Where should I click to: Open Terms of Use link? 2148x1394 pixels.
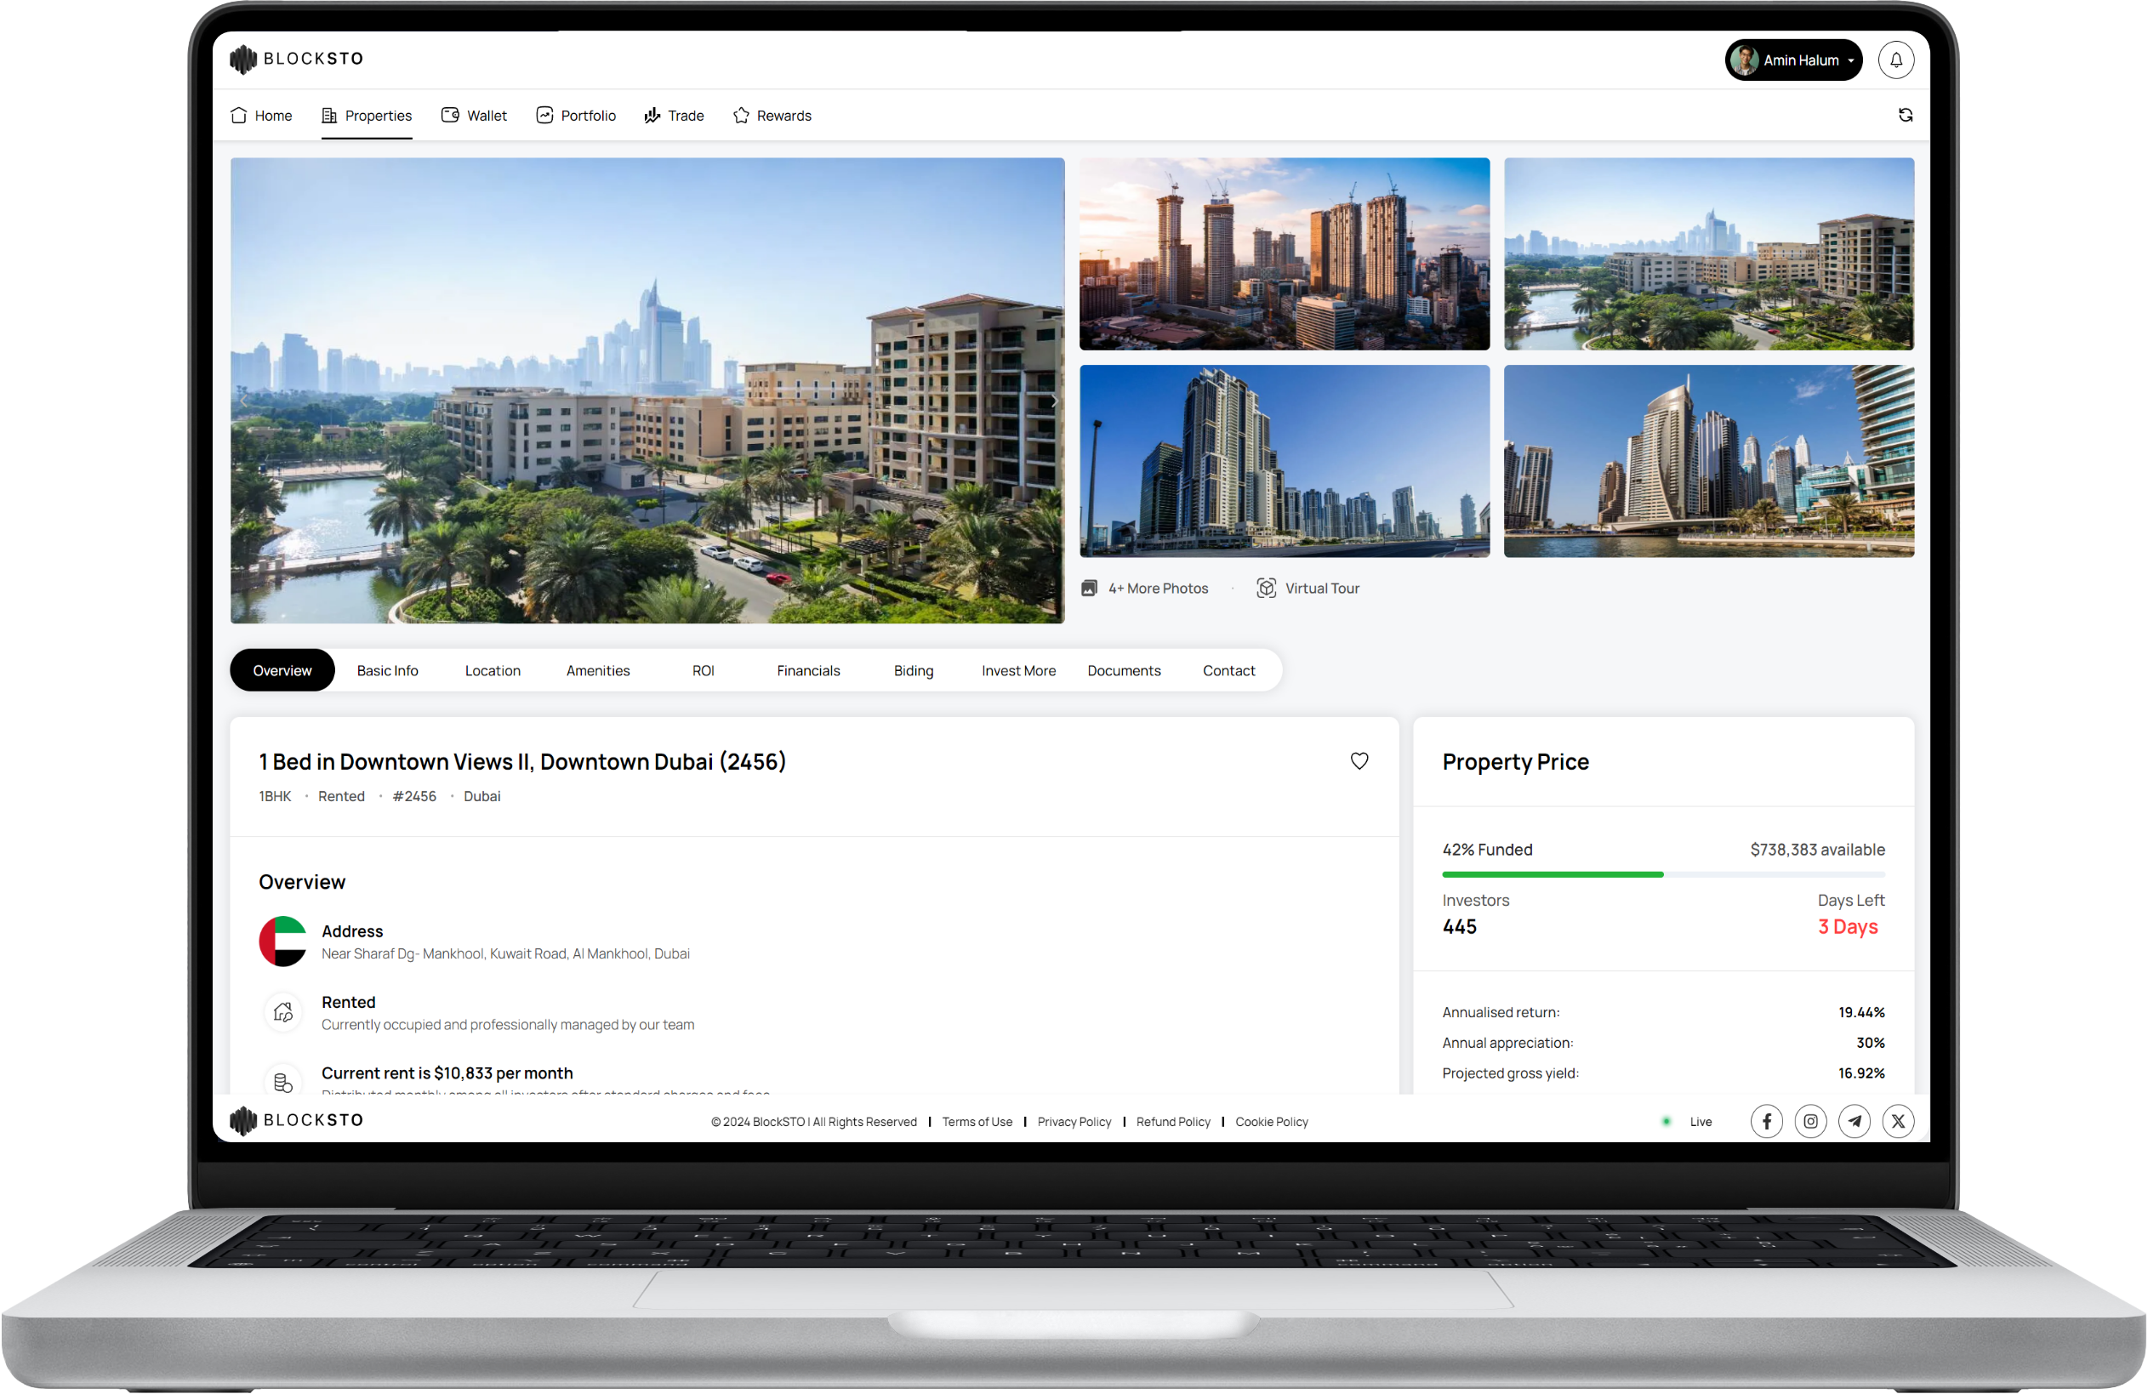click(x=977, y=1122)
